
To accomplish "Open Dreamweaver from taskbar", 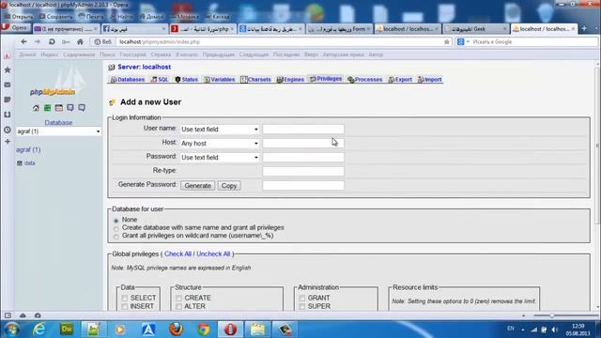I will [67, 330].
